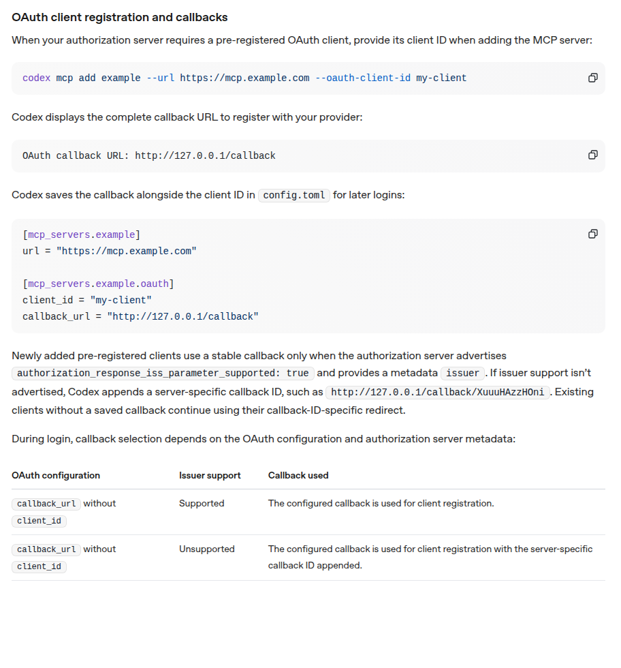
Task: Click the inline issuer code chip
Action: tap(462, 374)
